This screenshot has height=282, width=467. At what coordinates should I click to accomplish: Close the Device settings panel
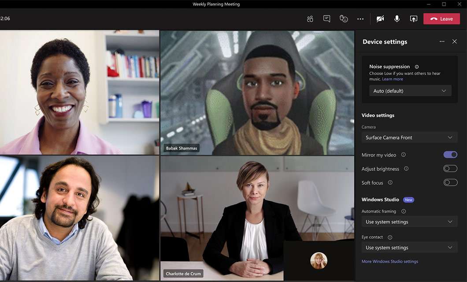click(x=455, y=42)
